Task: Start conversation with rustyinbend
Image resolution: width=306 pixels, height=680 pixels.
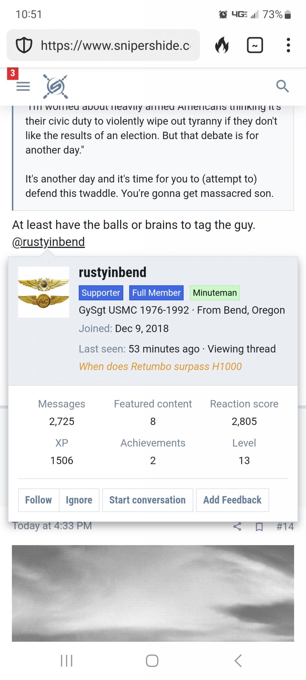Action: pyautogui.click(x=147, y=500)
